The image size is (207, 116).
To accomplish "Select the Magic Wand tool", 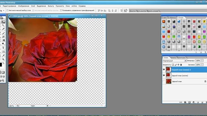I will coord(3,25).
